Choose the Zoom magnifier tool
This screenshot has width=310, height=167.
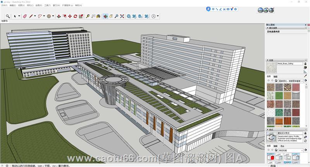click(117, 16)
